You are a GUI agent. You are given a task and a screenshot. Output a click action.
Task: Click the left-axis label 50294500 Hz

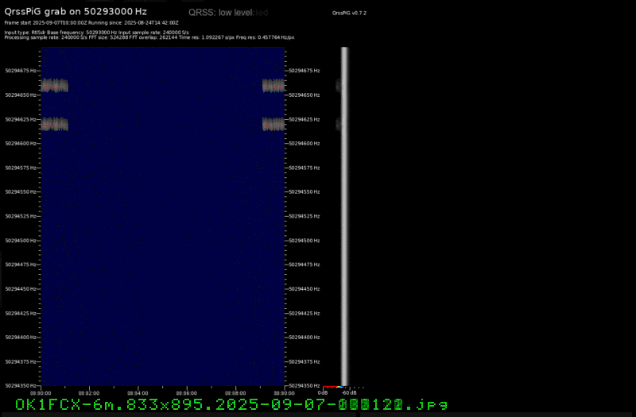[21, 241]
